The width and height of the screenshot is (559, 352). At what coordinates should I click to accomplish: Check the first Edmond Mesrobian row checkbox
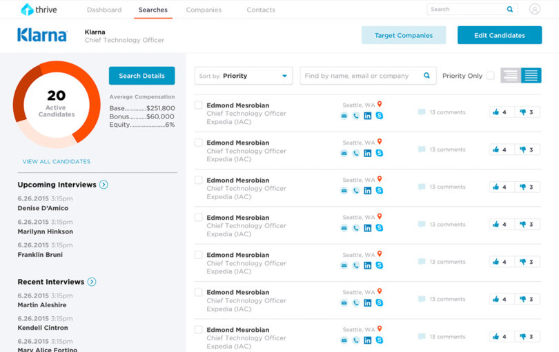pyautogui.click(x=198, y=105)
